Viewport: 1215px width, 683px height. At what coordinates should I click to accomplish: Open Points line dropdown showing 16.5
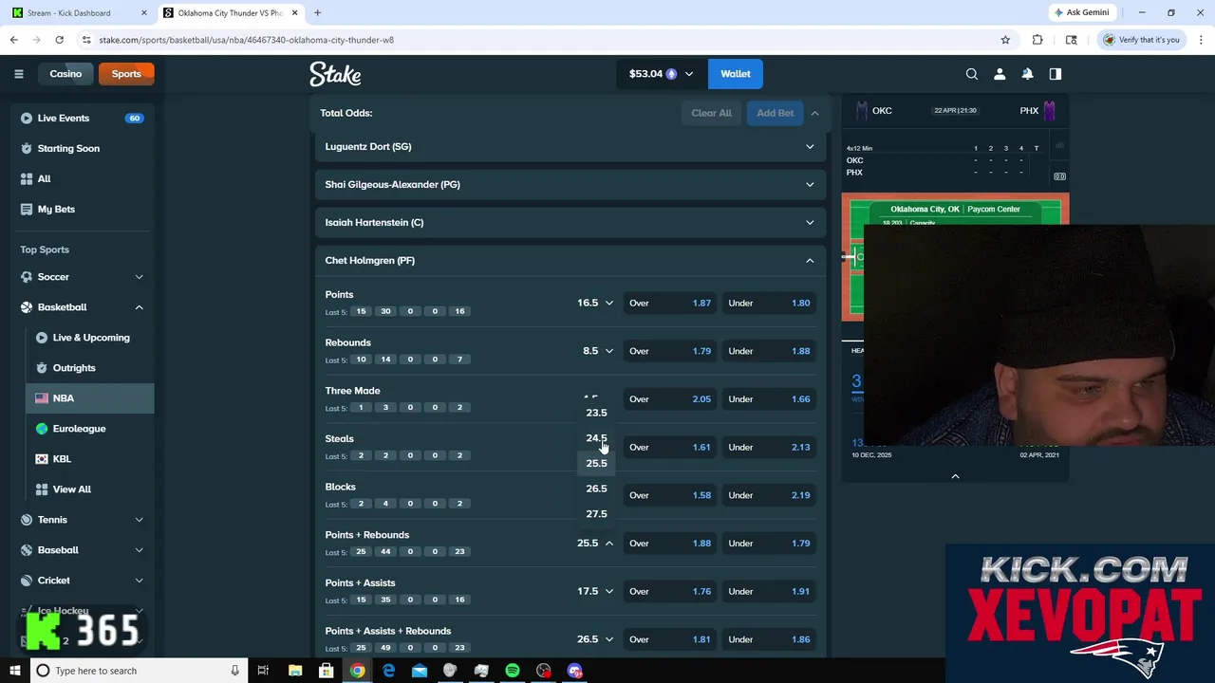coord(595,303)
